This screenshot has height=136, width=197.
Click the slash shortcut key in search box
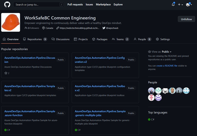coord(61,5)
